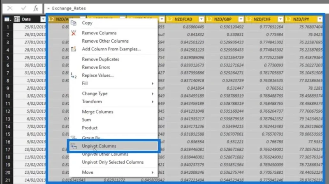Image resolution: width=329 pixels, height=184 pixels.
Task: Expand the Move submenu arrow
Action: (x=153, y=173)
